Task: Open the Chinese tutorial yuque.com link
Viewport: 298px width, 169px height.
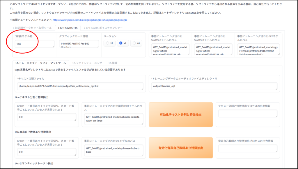Action: click(x=90, y=20)
